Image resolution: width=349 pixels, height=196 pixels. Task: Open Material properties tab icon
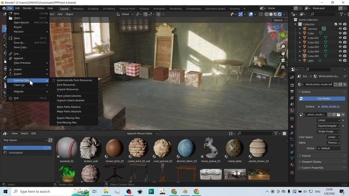[x=292, y=164]
